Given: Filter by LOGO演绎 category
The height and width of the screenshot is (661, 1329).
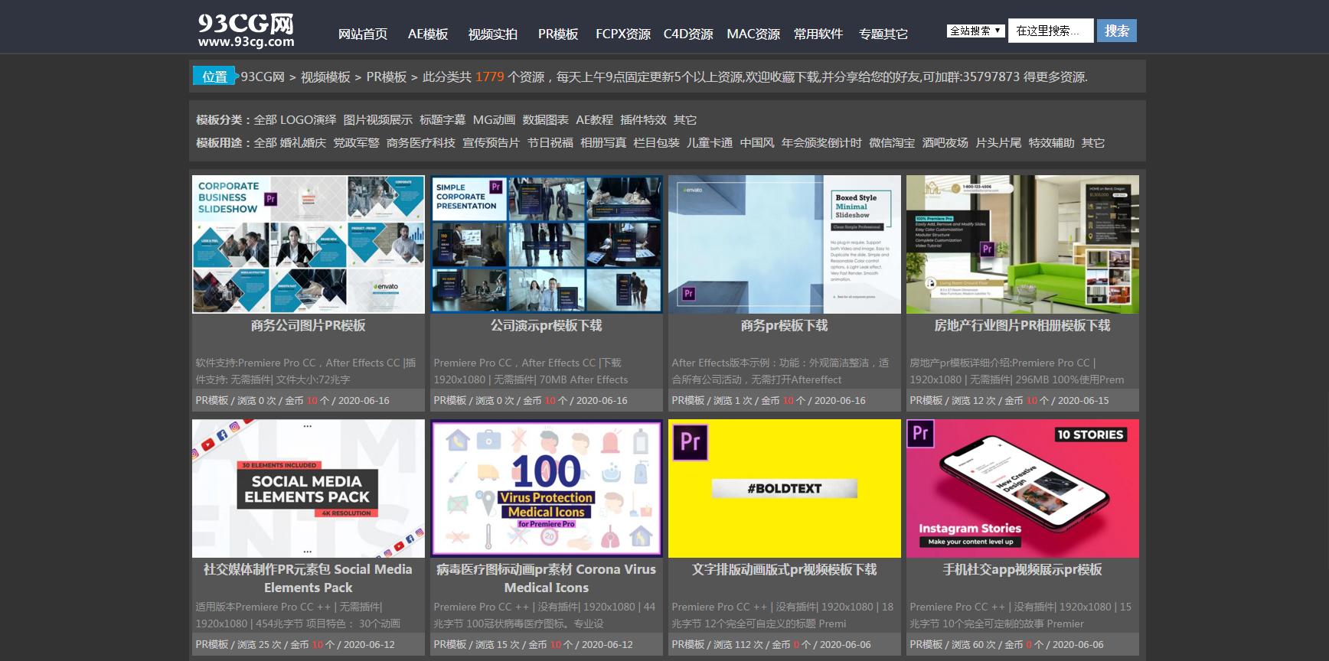Looking at the screenshot, I should [x=308, y=120].
